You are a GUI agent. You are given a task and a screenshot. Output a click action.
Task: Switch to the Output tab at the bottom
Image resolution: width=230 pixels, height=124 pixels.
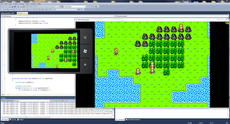click(x=5, y=120)
